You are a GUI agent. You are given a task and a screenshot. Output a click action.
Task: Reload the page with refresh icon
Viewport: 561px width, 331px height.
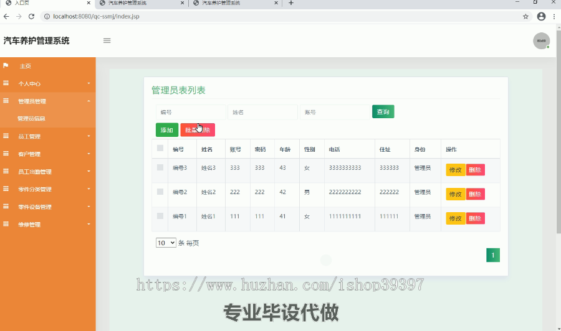[x=32, y=16]
